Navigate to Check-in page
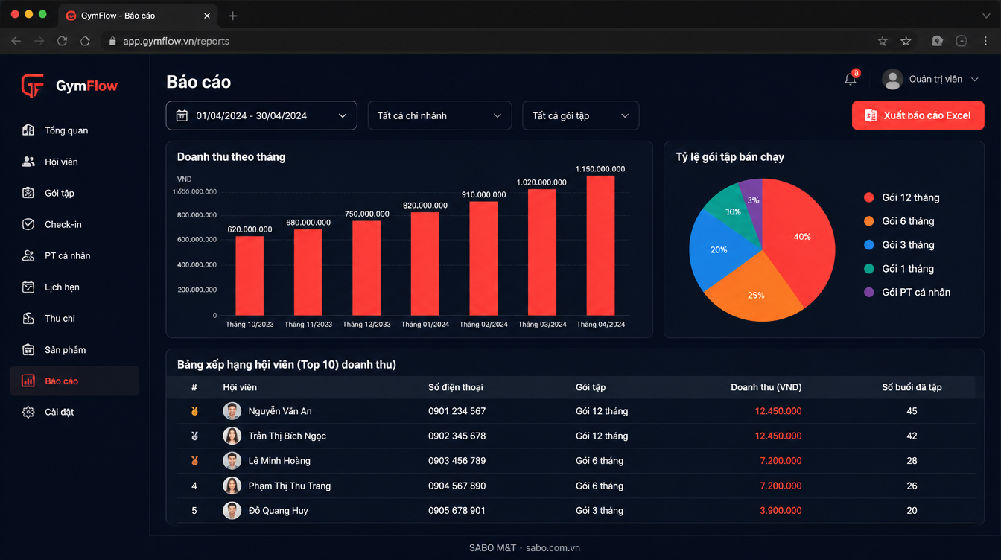The width and height of the screenshot is (1001, 560). tap(74, 224)
